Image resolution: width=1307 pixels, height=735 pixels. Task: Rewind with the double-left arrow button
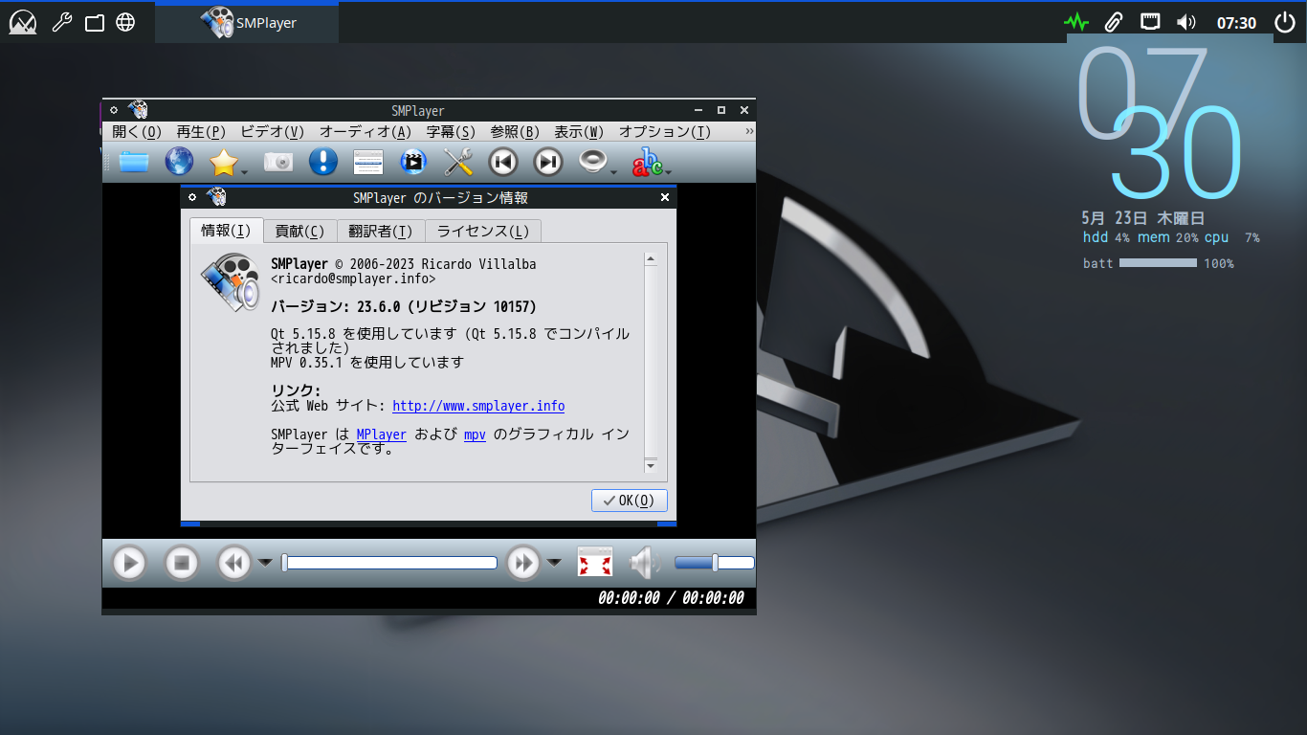click(233, 563)
